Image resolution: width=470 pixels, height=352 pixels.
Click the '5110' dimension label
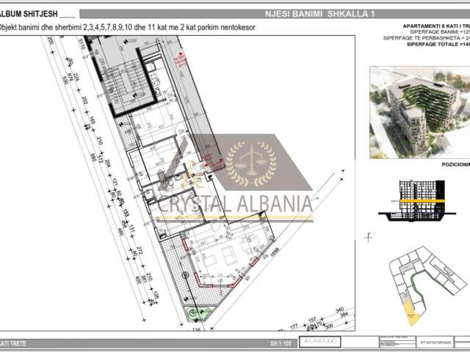point(81,44)
